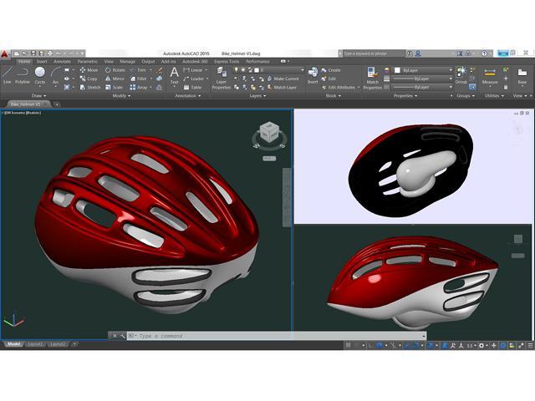Click the keyword search box
The image size is (535, 401).
[x=372, y=53]
